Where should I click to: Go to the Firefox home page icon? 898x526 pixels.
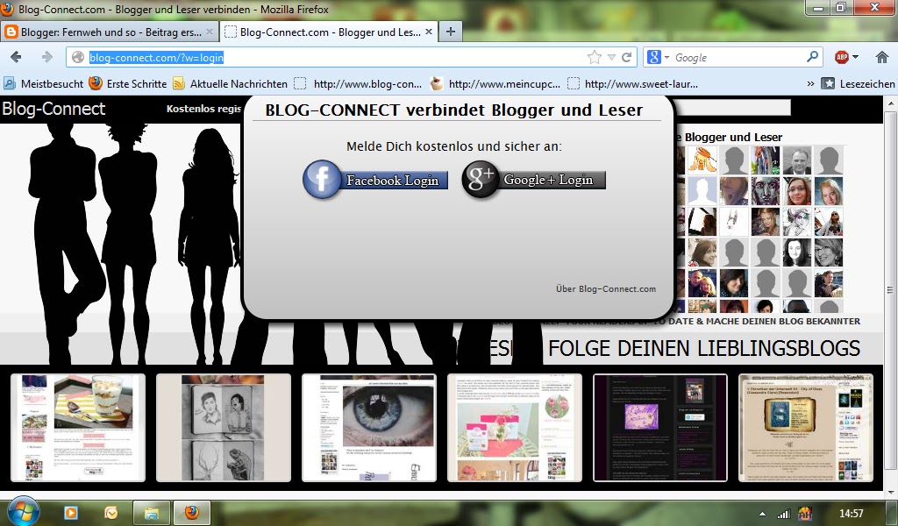(x=882, y=57)
